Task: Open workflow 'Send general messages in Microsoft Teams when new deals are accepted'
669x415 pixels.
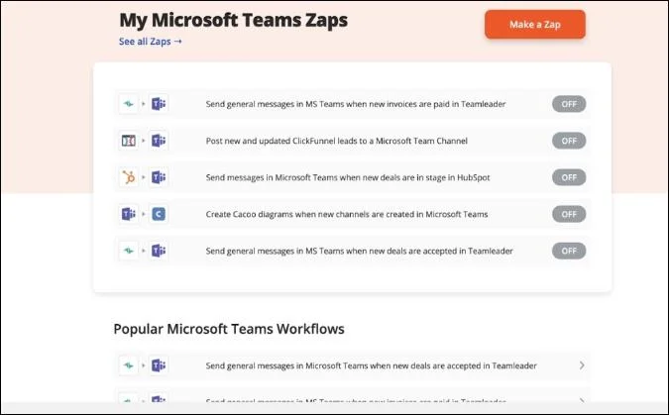Action: (372, 365)
